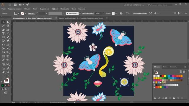Switch to Draw Normal mode
Image resolution: width=189 pixels, height=106 pixels.
pos(3,89)
